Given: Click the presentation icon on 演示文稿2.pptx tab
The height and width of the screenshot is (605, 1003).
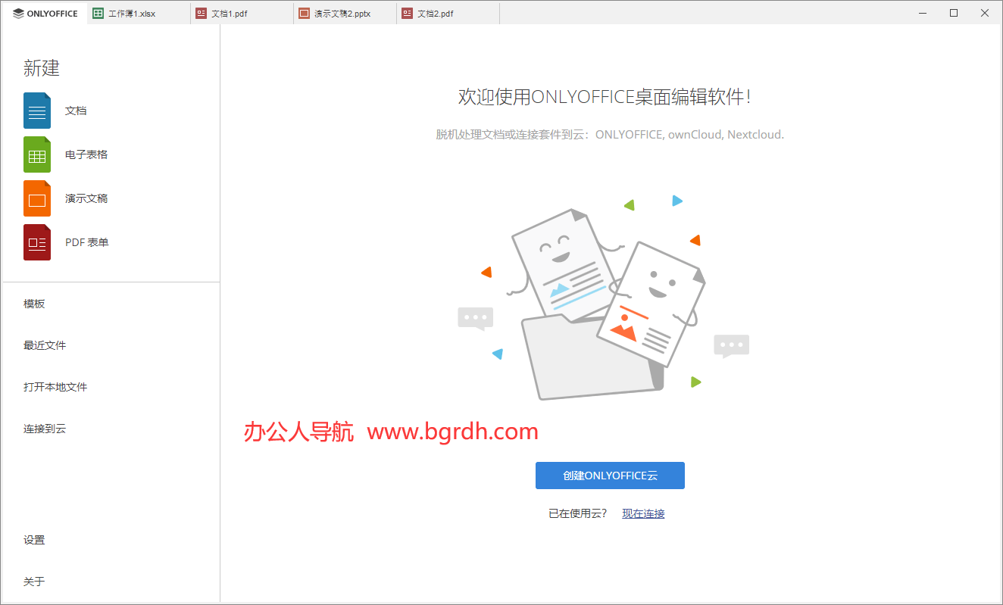Looking at the screenshot, I should point(305,13).
